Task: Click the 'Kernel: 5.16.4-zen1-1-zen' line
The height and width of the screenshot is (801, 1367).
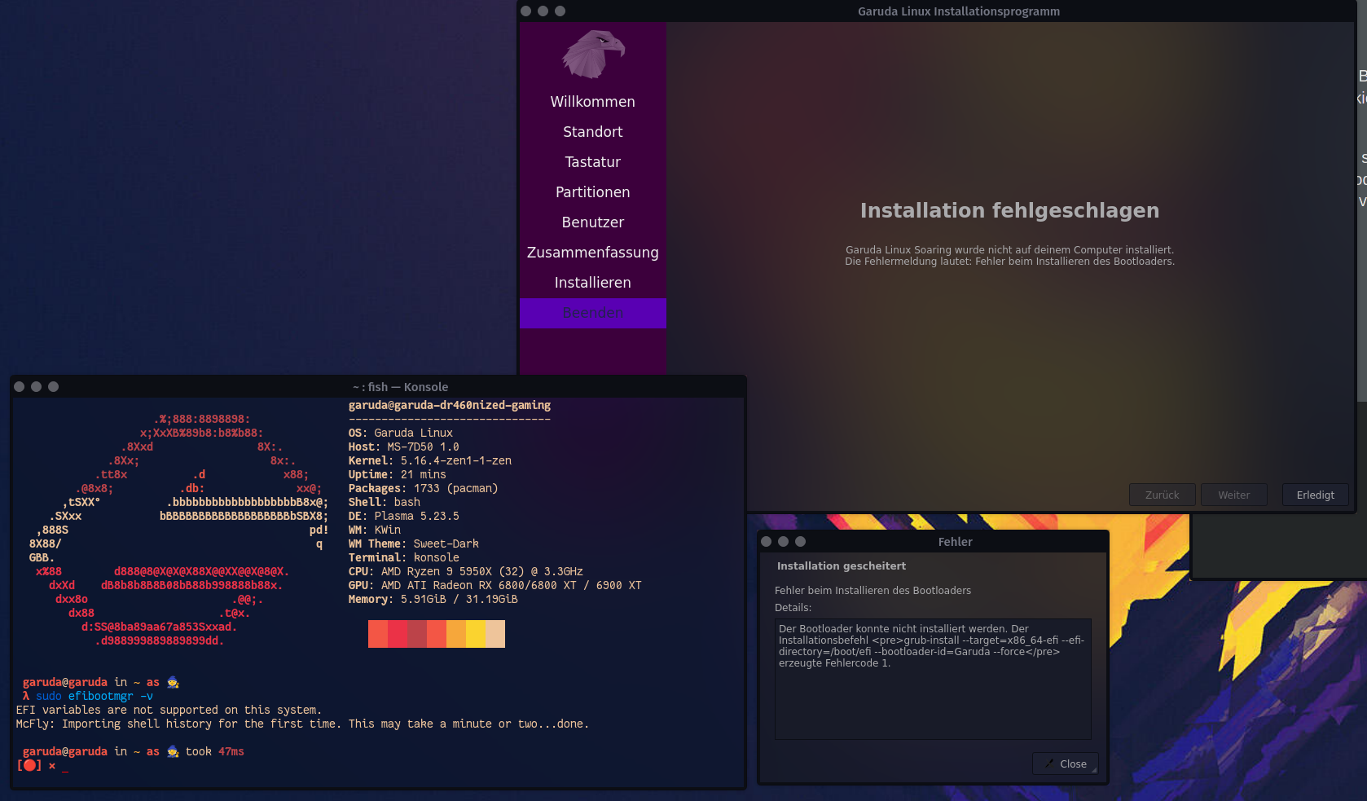Action: (430, 460)
